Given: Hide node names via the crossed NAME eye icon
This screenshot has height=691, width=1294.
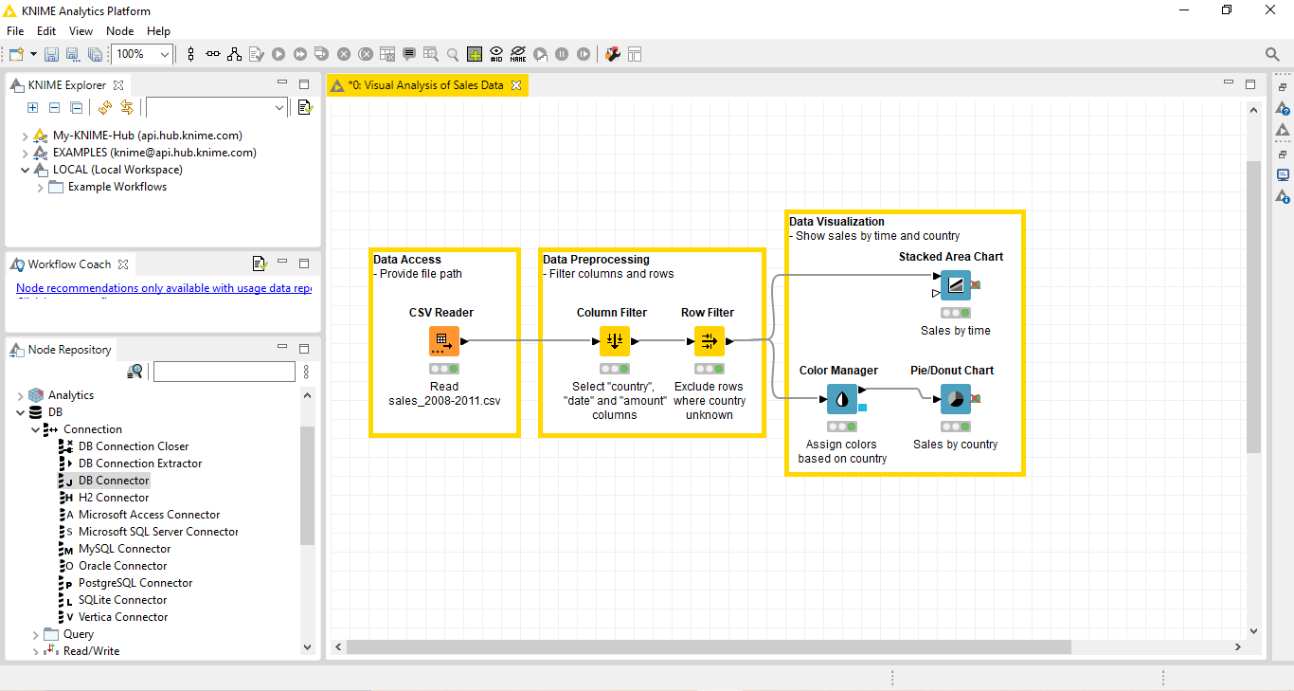Looking at the screenshot, I should click(x=518, y=54).
